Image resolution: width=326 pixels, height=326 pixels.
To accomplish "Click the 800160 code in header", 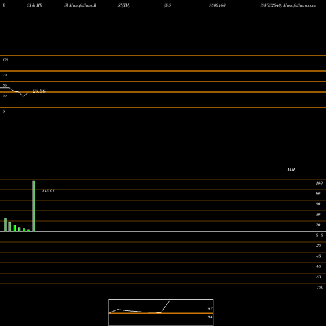I will pos(218,5).
